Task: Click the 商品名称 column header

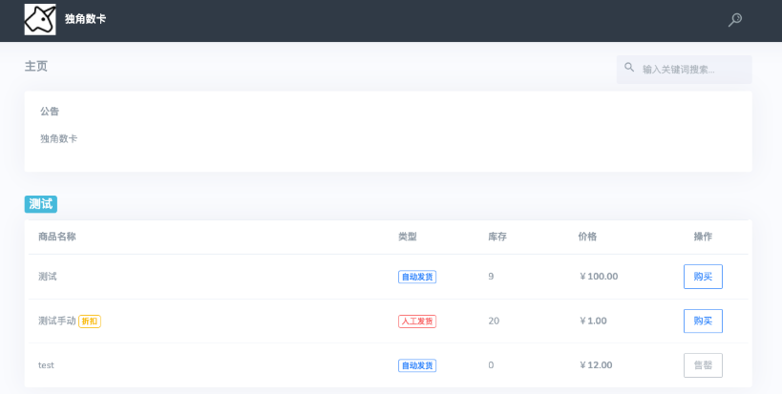Action: coord(57,237)
